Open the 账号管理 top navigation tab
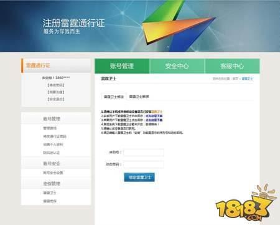280x225 pixels. tap(122, 66)
